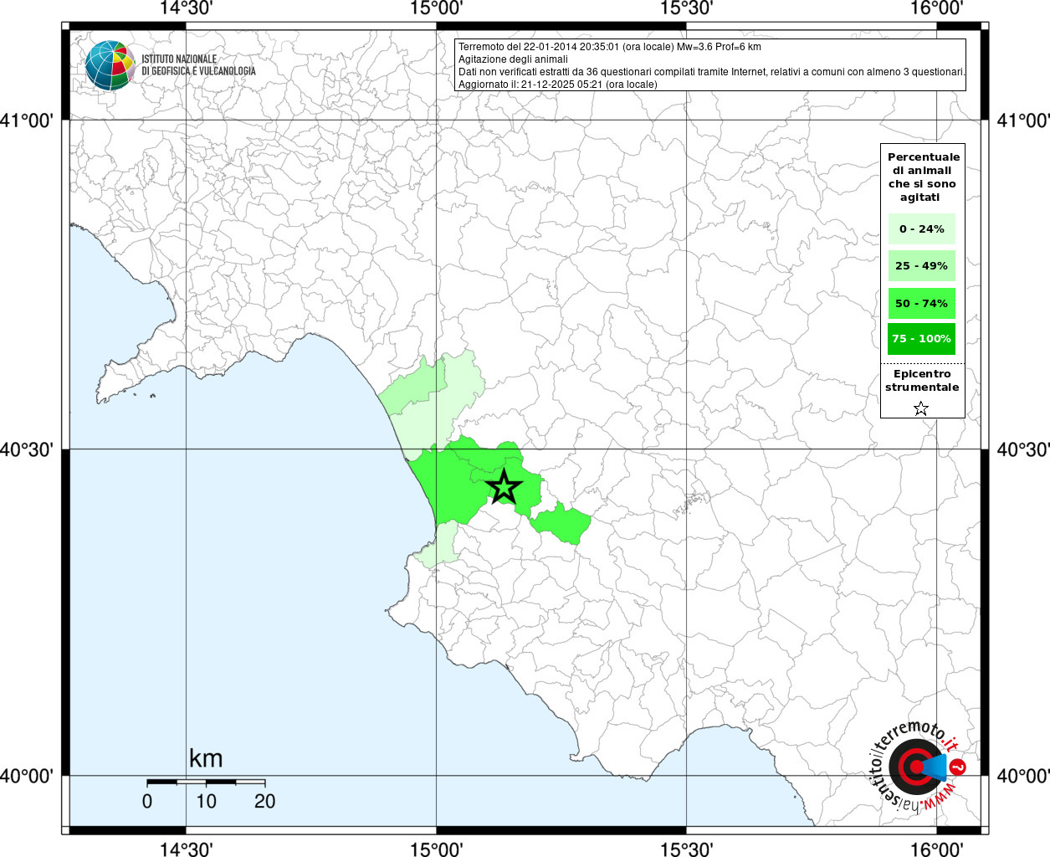Screen dimensions: 1050x857
Task: Click bottom axis label 15°00'
Action: pos(437,849)
